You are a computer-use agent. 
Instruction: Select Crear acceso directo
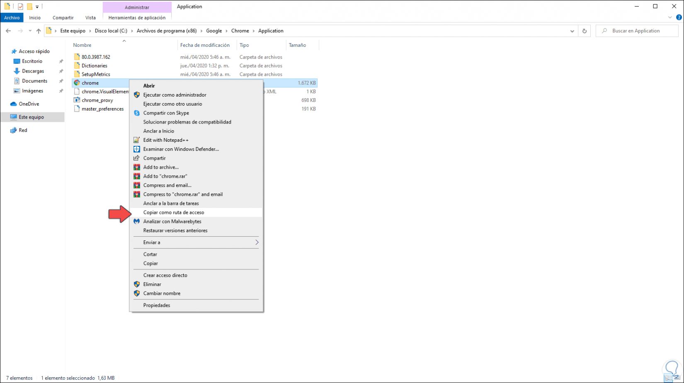coord(196,275)
